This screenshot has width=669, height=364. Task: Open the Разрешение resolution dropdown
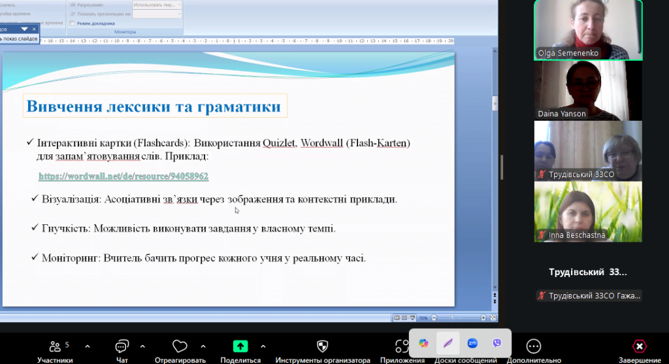[x=157, y=4]
